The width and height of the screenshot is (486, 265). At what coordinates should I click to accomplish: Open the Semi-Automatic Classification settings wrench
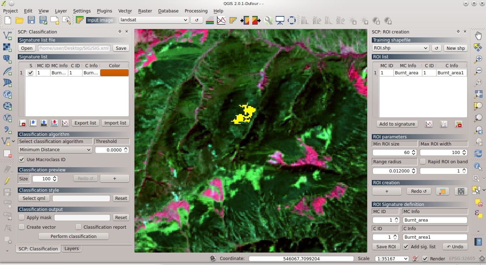pos(269,20)
